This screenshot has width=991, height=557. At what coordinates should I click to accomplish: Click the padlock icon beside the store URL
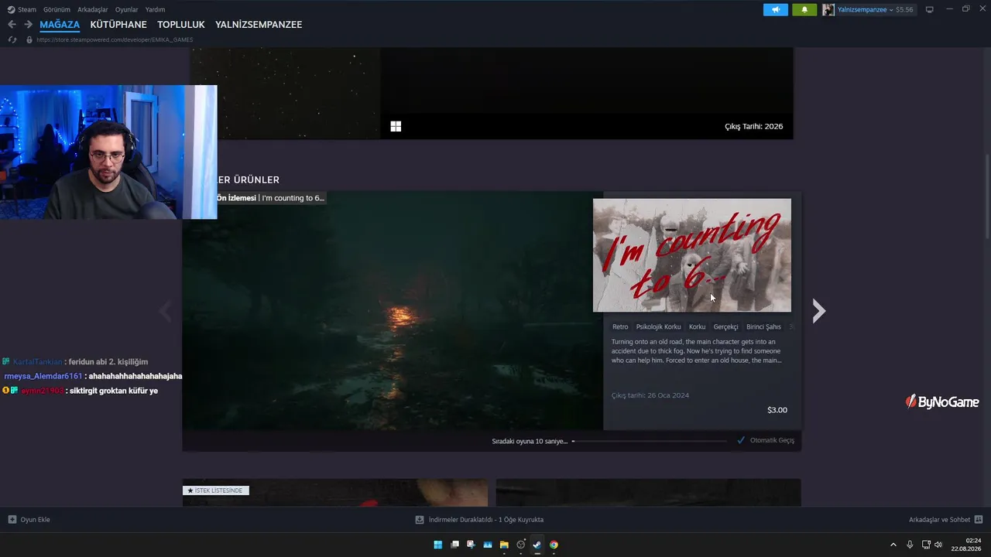pos(29,39)
